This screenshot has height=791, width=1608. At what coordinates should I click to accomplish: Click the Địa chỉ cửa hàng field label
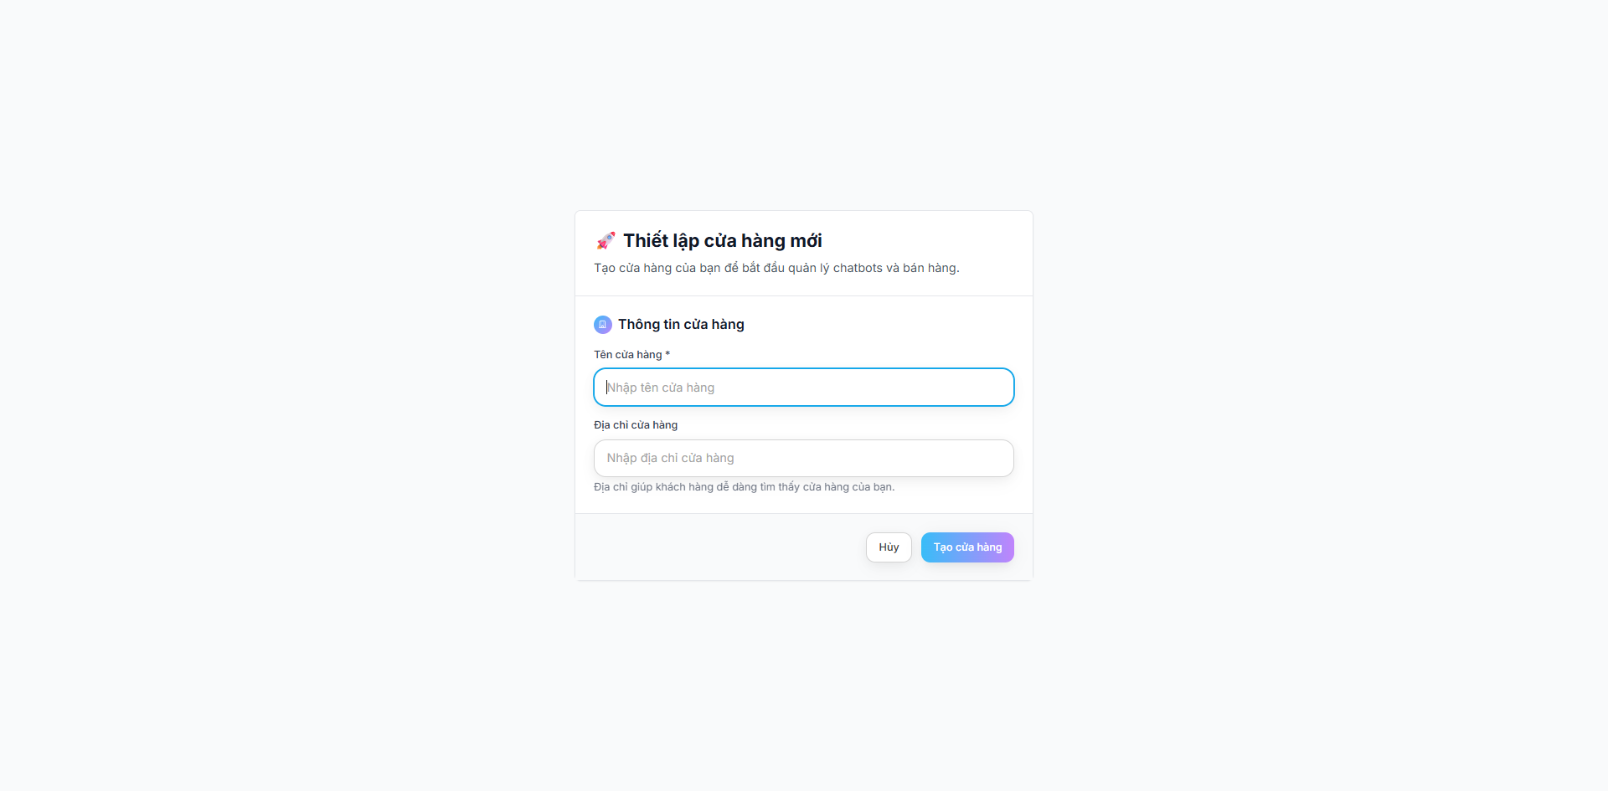point(636,425)
